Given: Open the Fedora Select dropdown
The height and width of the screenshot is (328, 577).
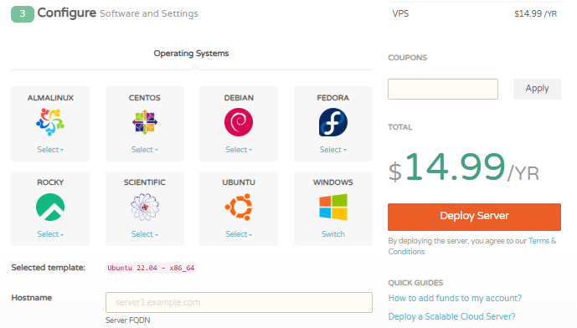Looking at the screenshot, I should [333, 150].
